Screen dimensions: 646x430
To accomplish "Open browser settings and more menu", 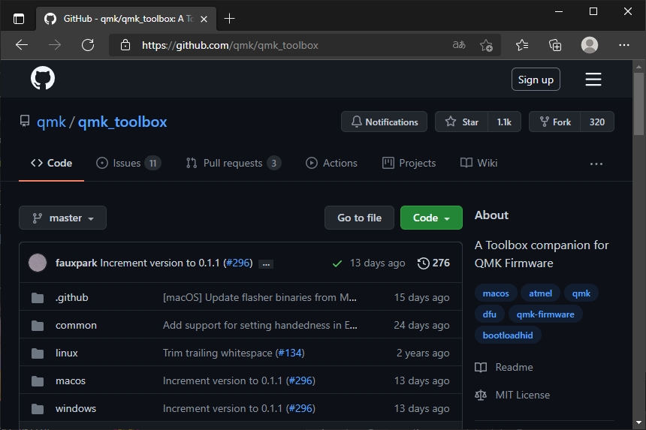I will (x=624, y=45).
